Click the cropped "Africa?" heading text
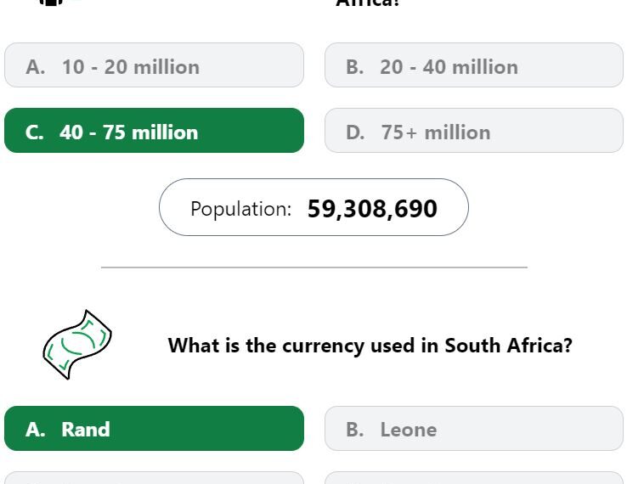 [368, 3]
